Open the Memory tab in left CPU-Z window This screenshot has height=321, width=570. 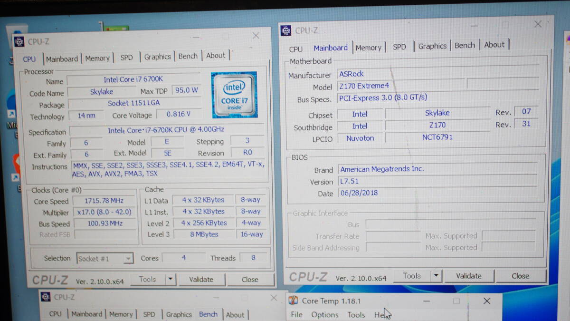[x=97, y=58]
